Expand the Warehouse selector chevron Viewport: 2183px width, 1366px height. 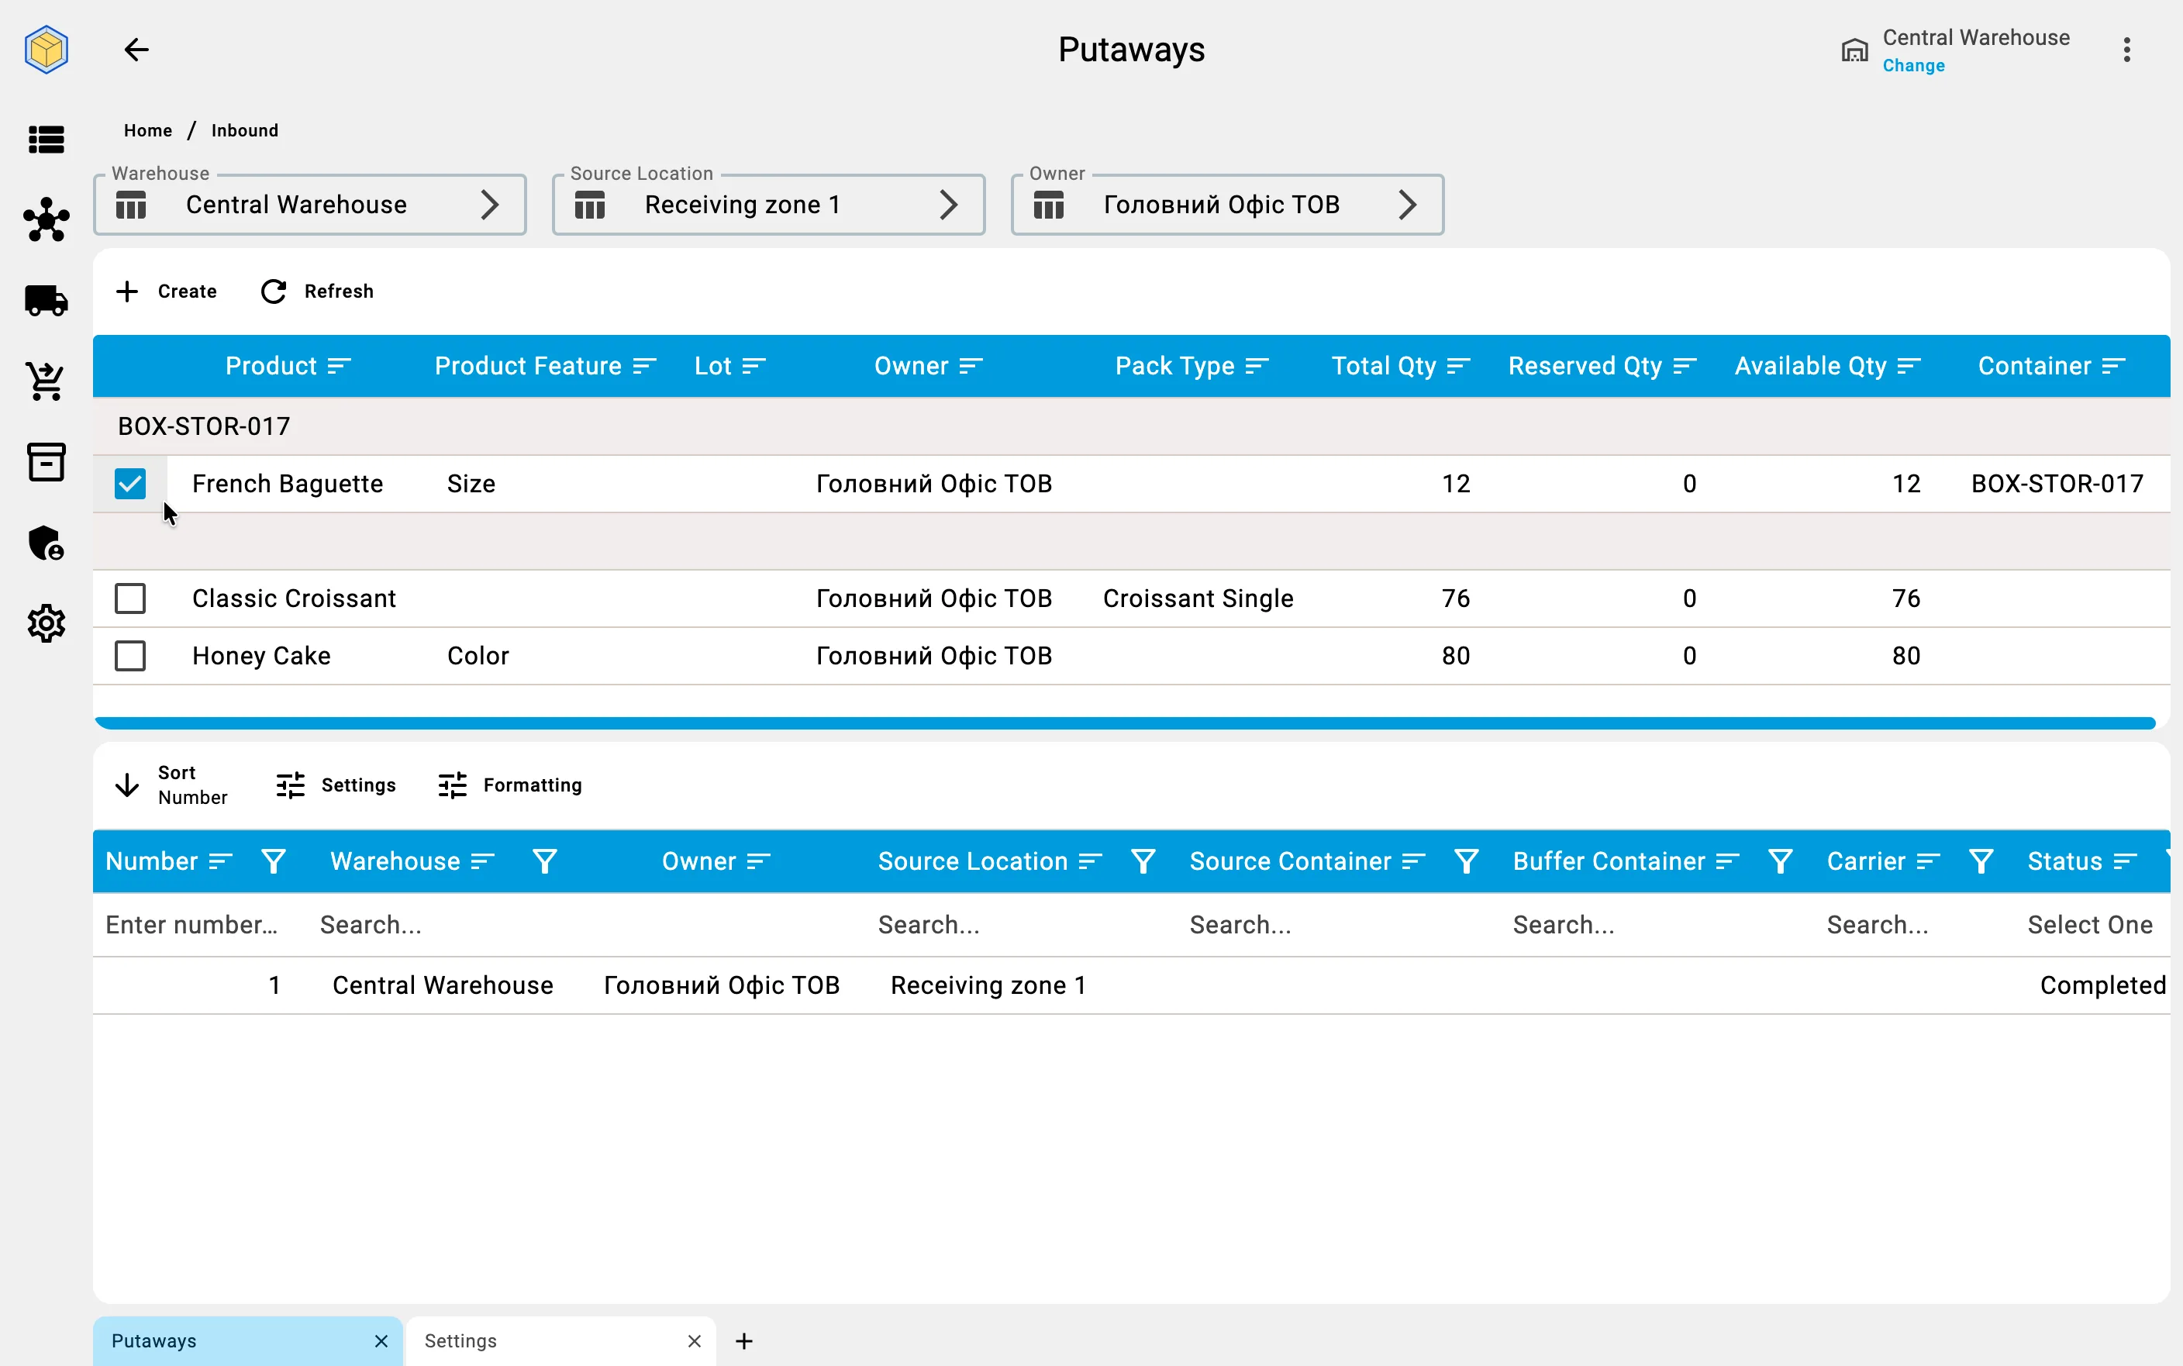489,204
